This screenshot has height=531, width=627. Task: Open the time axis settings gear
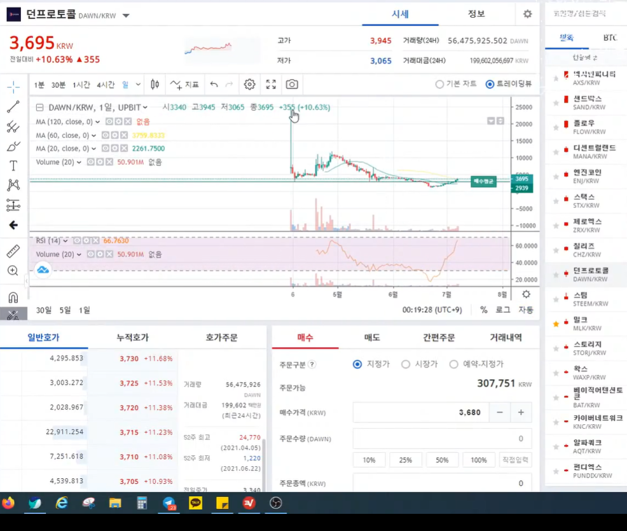(x=527, y=294)
